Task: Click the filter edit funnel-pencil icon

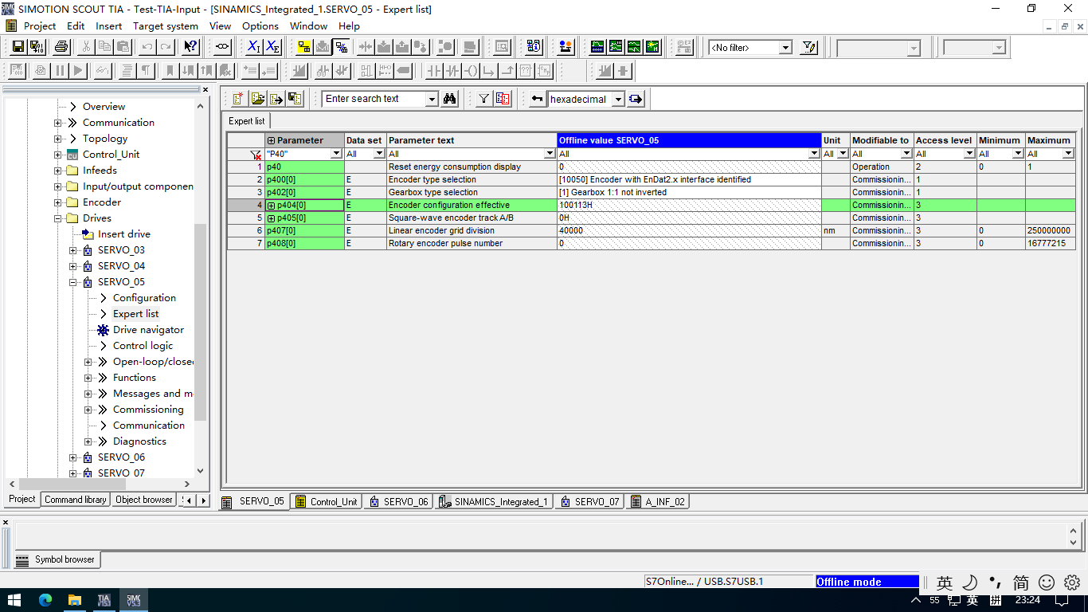Action: [x=809, y=47]
